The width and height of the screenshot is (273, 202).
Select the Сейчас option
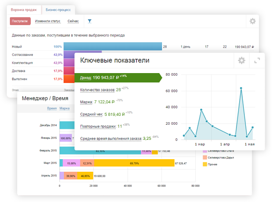click(x=73, y=21)
